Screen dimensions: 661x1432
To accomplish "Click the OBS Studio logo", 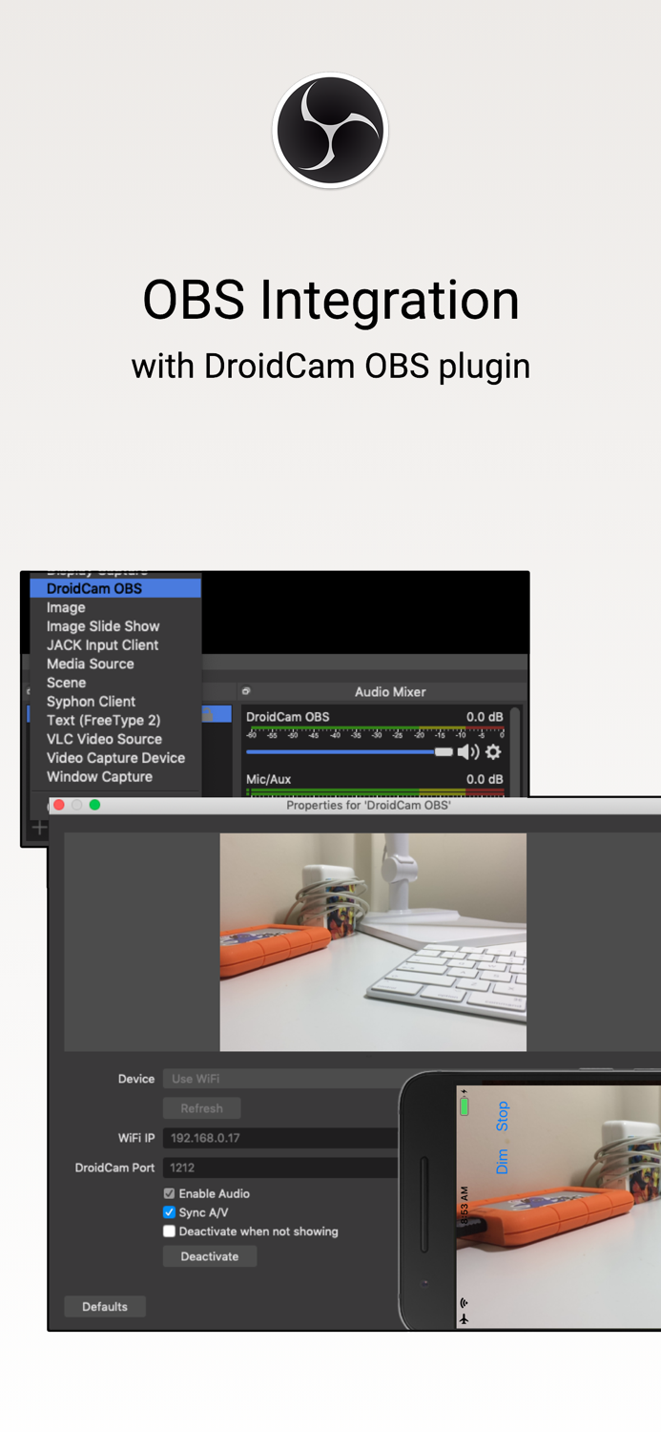I will (330, 130).
